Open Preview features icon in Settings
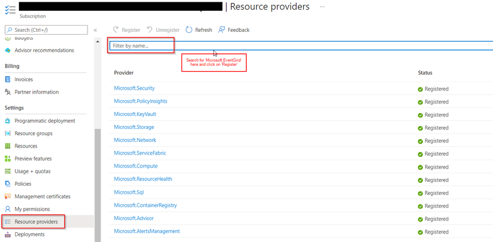 [x=8, y=158]
